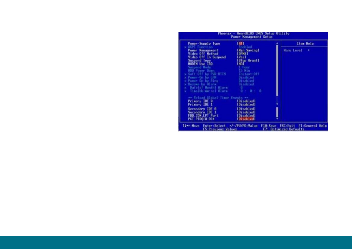
Task: Click the F1:General Help hint
Action: (x=313, y=126)
